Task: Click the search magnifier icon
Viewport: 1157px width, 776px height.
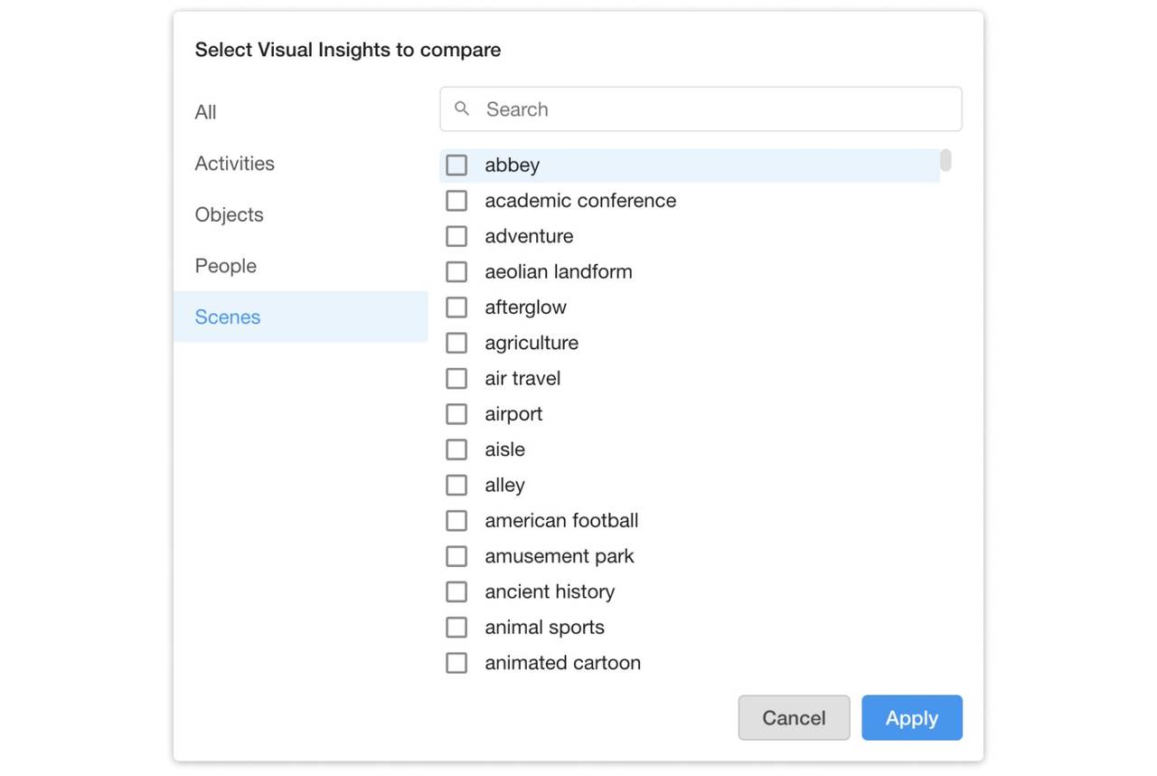Action: [x=462, y=109]
